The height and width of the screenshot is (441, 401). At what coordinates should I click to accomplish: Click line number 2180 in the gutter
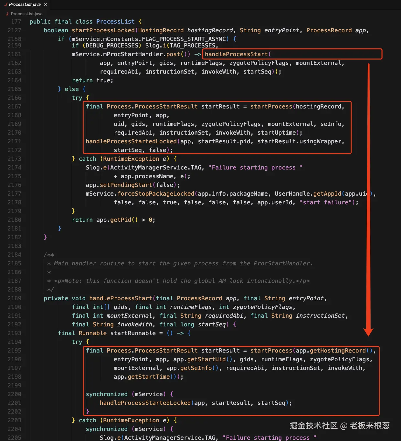coord(14,220)
